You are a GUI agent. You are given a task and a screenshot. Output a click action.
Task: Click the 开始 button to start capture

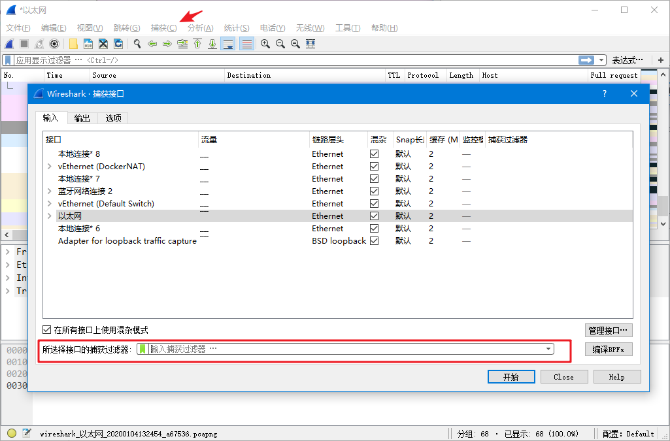tap(511, 376)
